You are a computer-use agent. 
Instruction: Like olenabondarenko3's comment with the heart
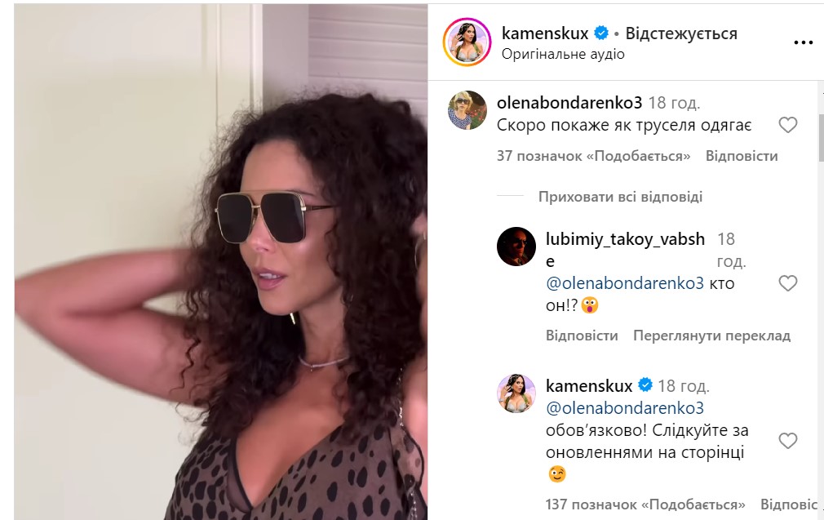[788, 125]
